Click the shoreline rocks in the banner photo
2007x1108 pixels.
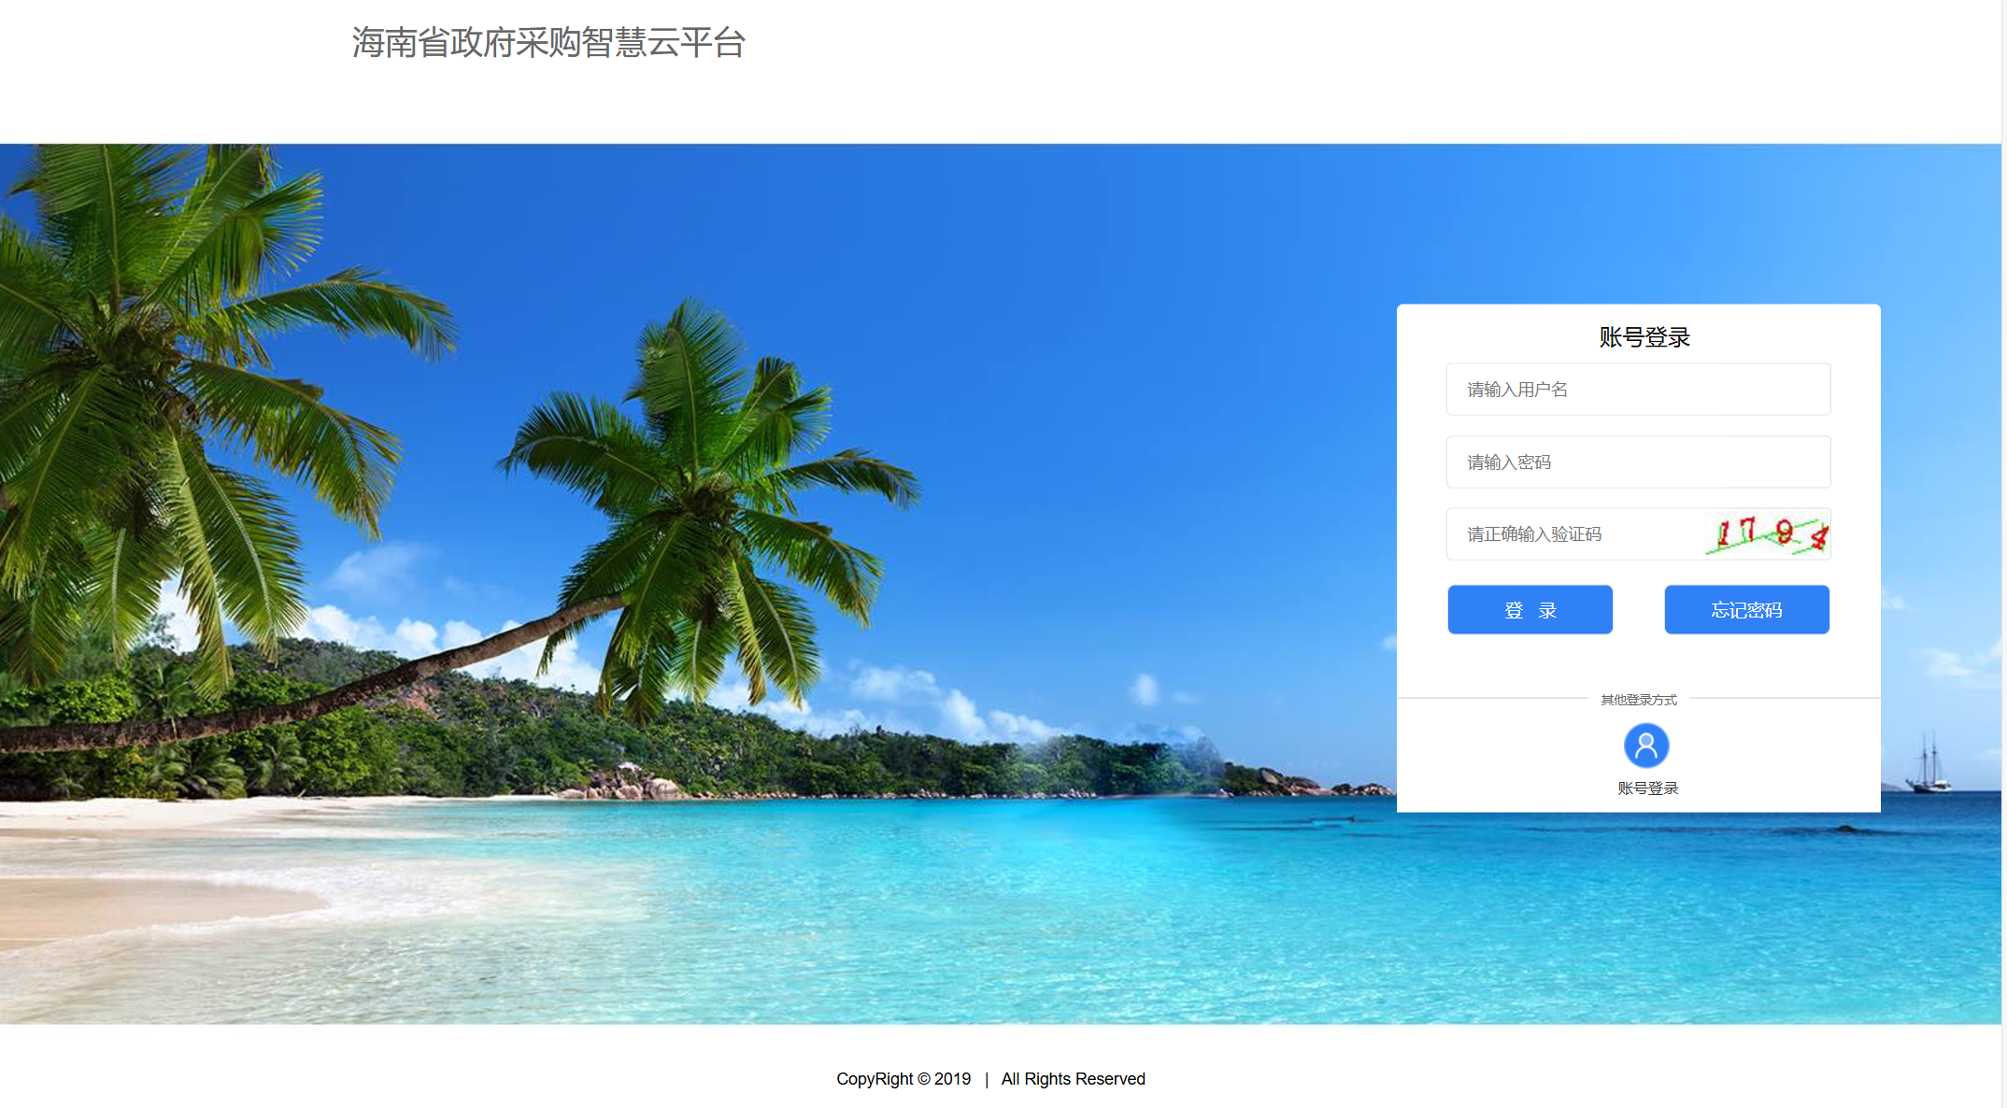point(635,783)
